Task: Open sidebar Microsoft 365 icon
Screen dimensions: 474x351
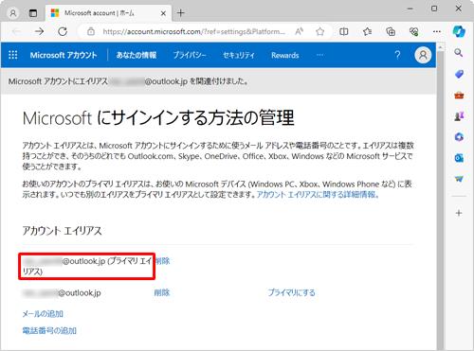Action: point(459,137)
